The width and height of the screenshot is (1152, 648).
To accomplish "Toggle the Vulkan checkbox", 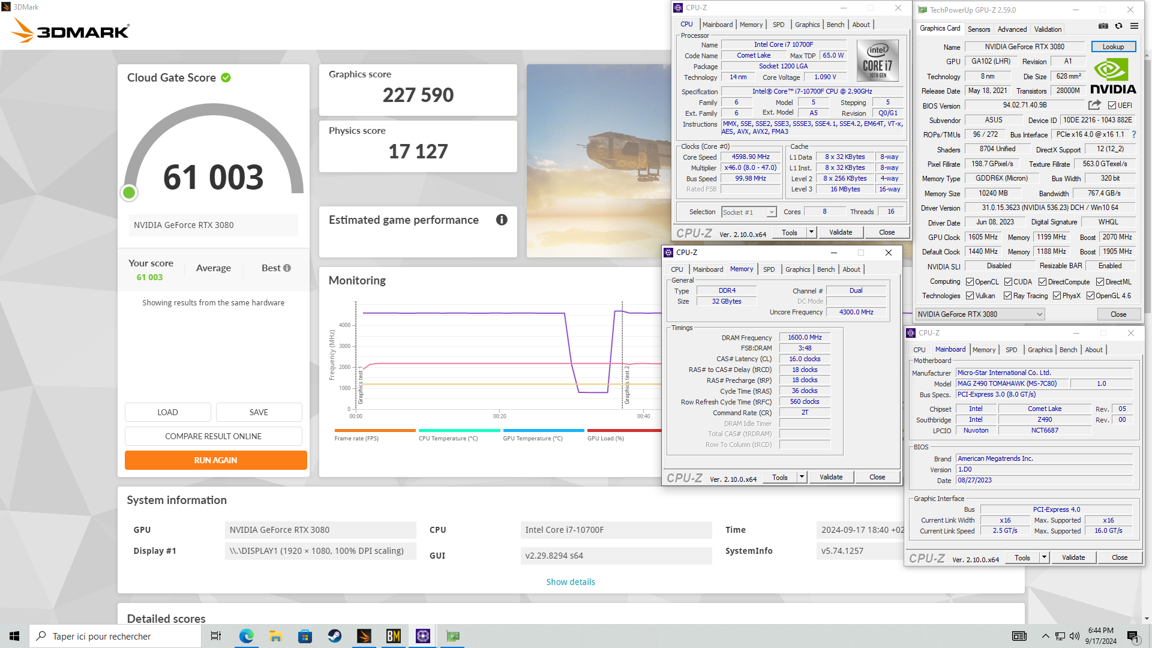I will click(970, 296).
